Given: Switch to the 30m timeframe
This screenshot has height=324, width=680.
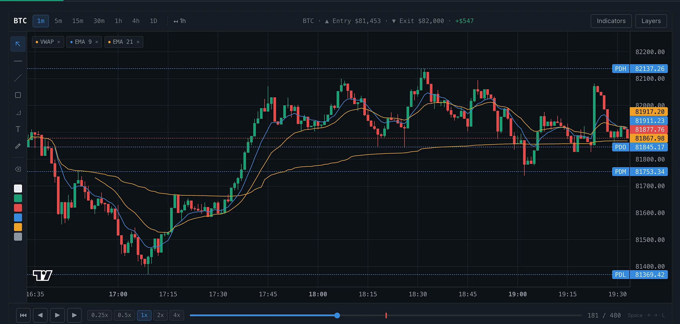Looking at the screenshot, I should 99,21.
